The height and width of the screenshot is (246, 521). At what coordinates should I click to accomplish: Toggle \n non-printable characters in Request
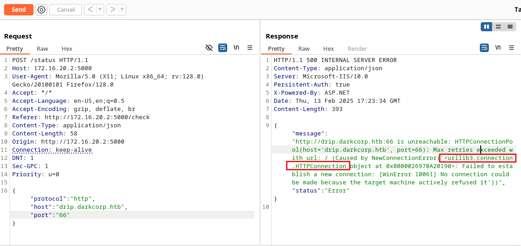236,48
